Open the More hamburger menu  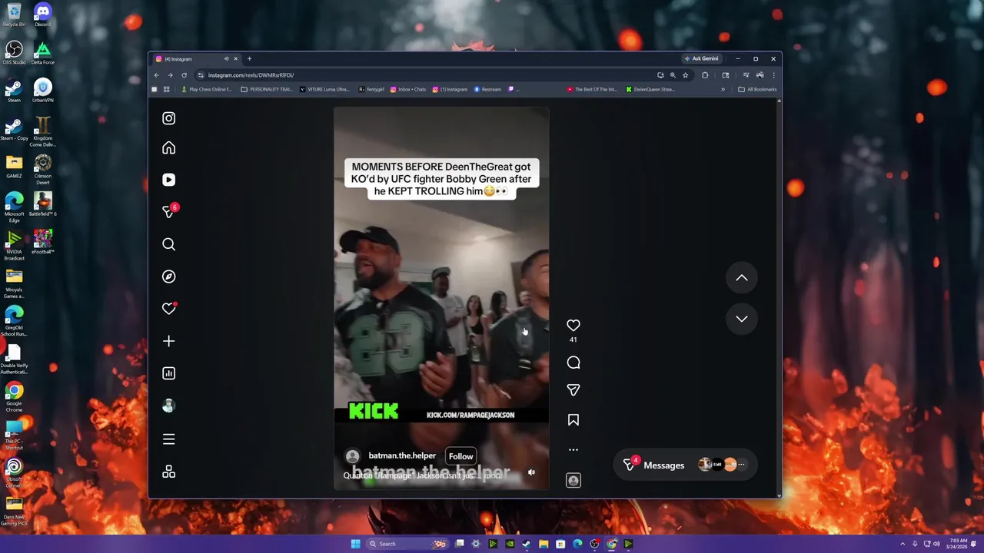169,439
